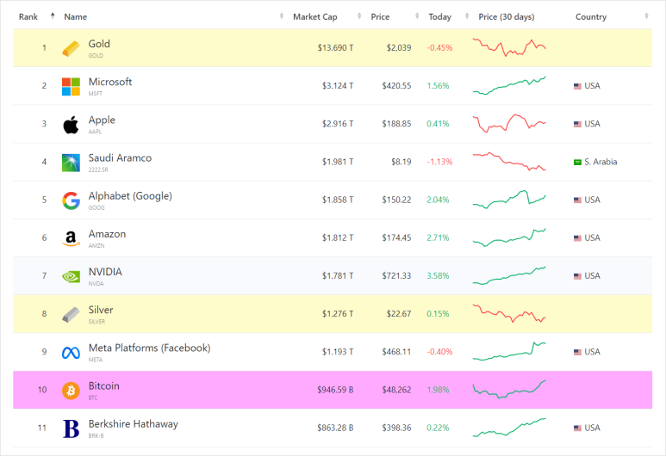Click the USA flag in Alphabet row
Image resolution: width=666 pixels, height=456 pixels.
point(577,200)
